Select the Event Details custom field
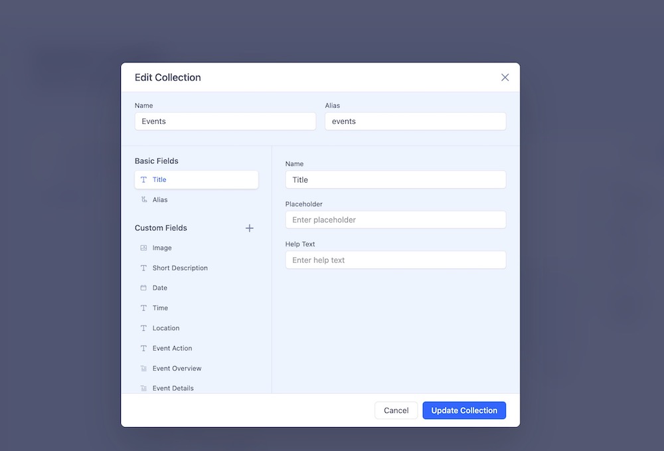Image resolution: width=664 pixels, height=451 pixels. (173, 388)
